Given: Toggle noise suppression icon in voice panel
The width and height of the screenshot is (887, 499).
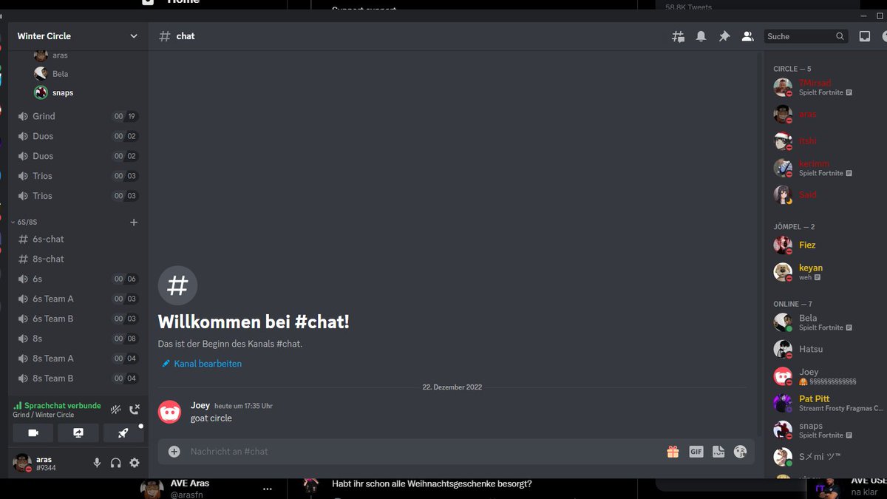Looking at the screenshot, I should [116, 410].
